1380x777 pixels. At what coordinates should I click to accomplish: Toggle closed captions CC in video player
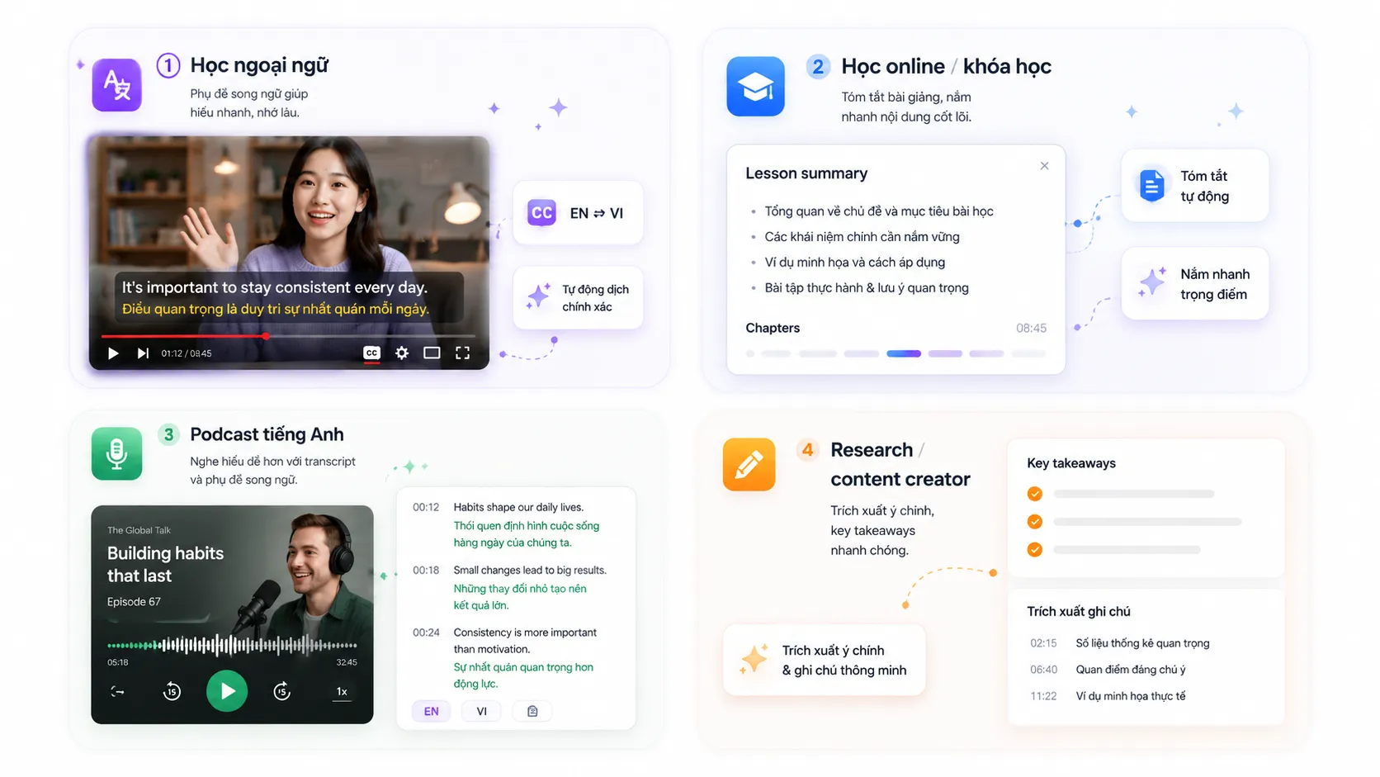(x=371, y=353)
